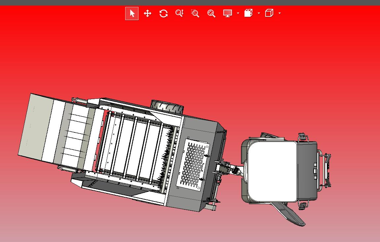380x242 pixels.
Task: Choose the Pan move tool
Action: [148, 13]
